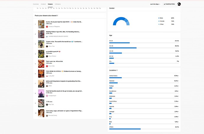Click the info icon next to Locations

[x=117, y=70]
